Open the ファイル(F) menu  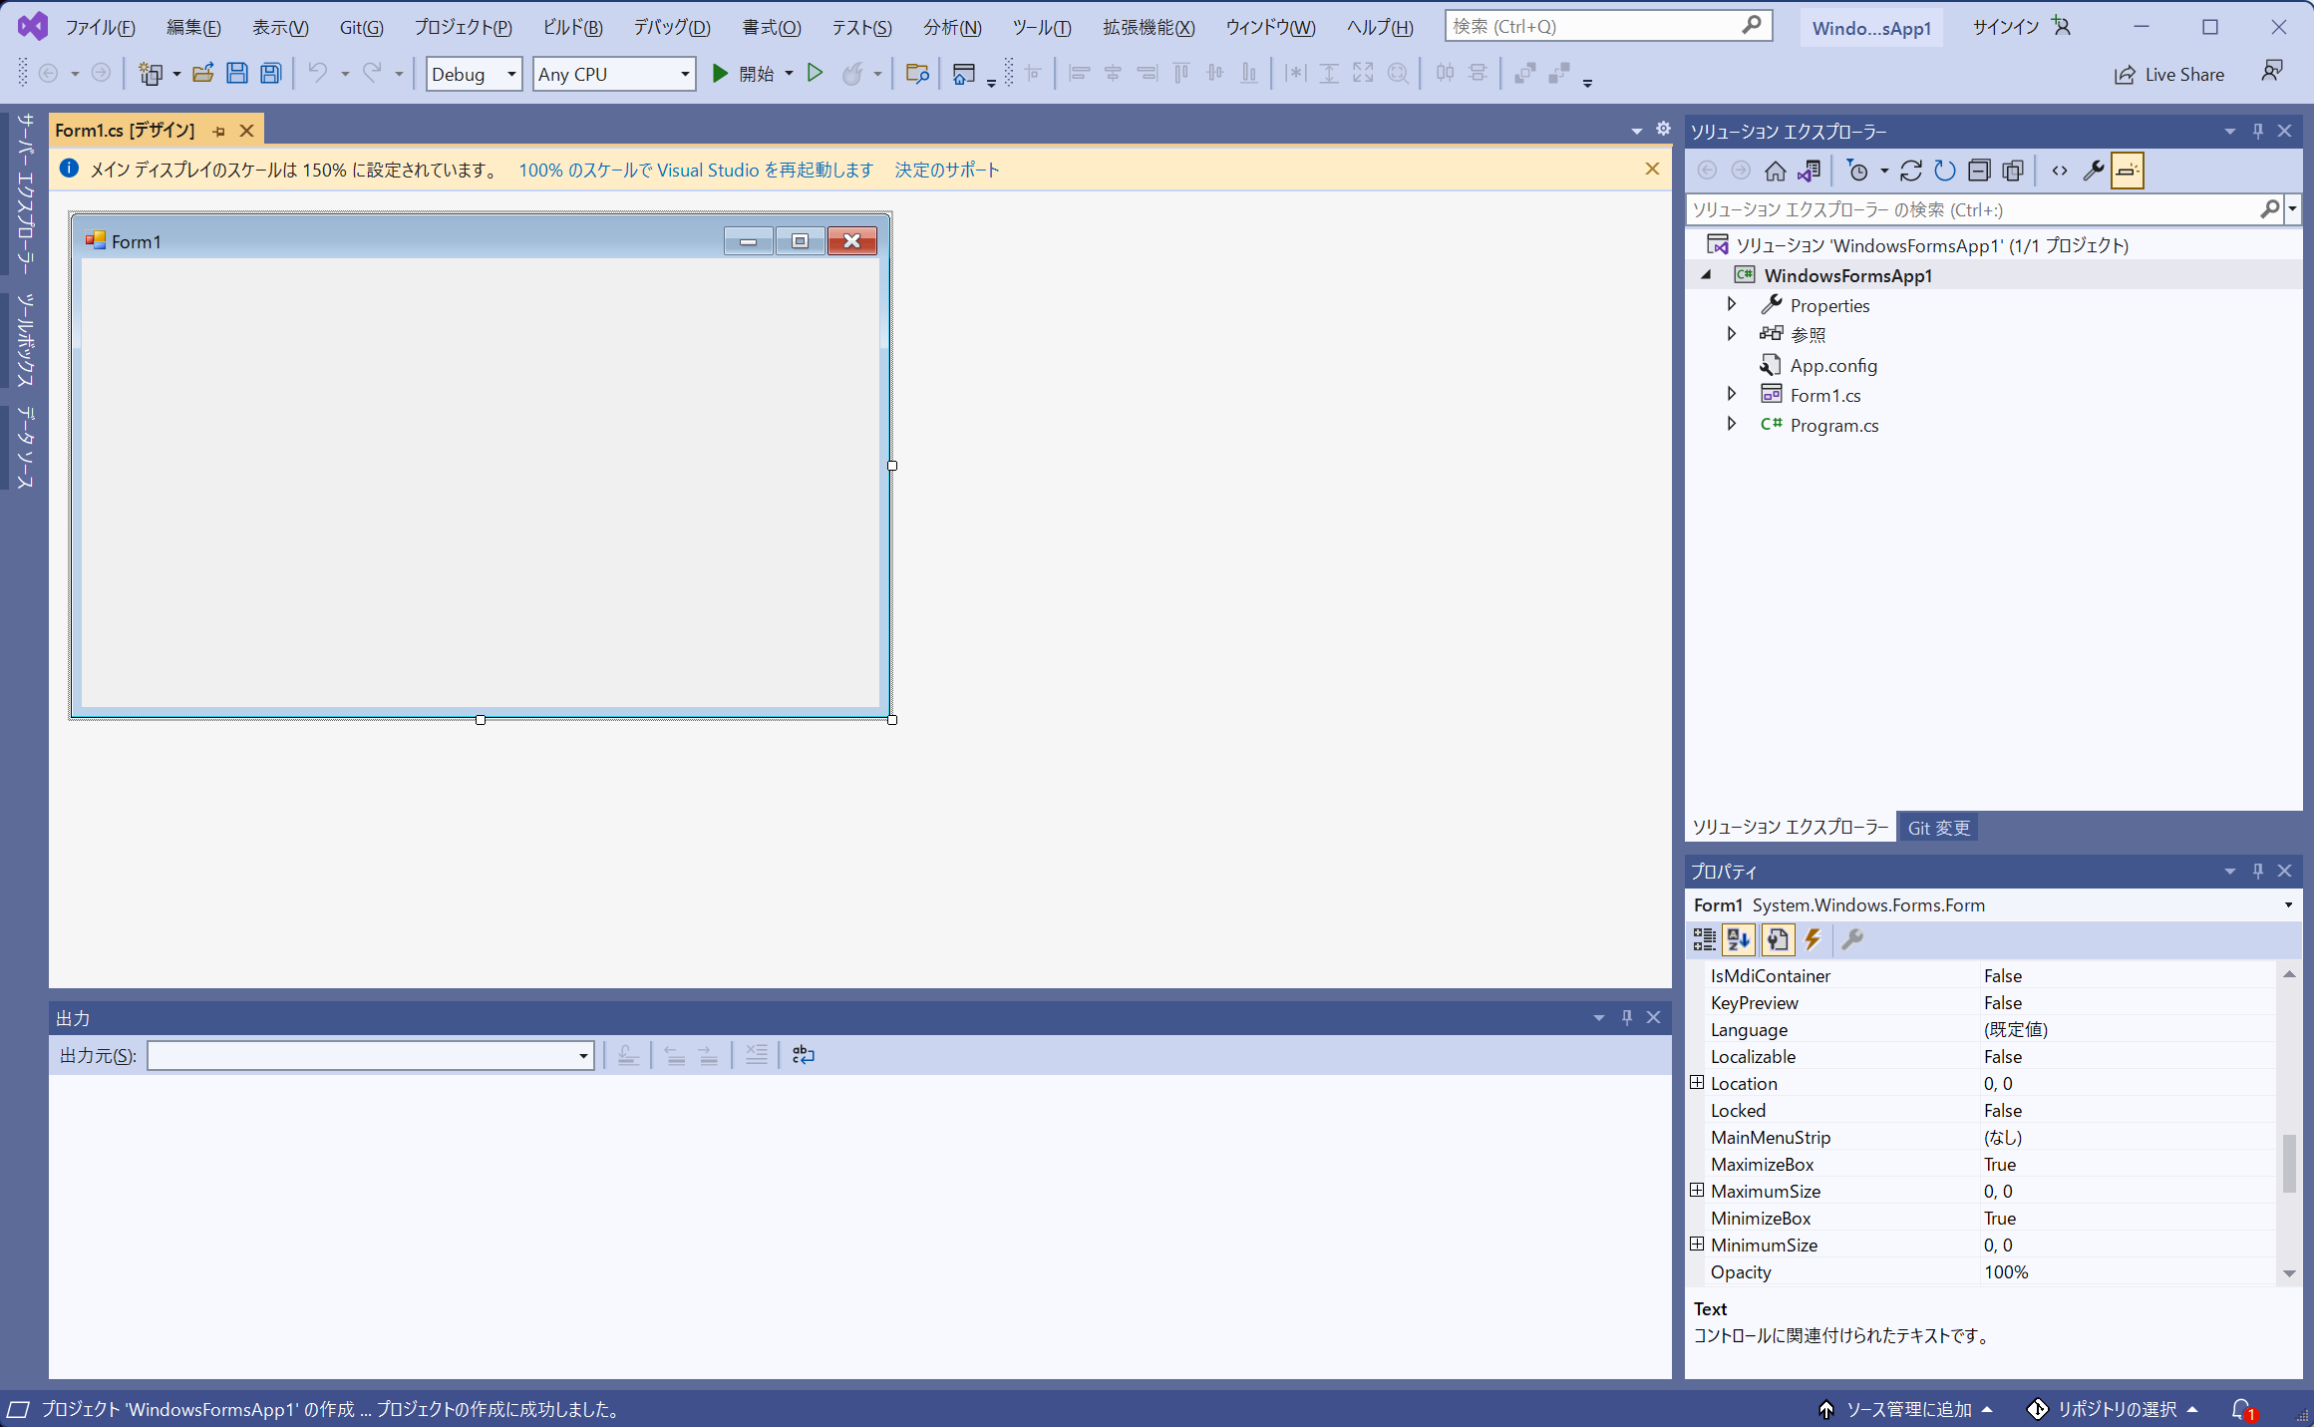coord(100,27)
